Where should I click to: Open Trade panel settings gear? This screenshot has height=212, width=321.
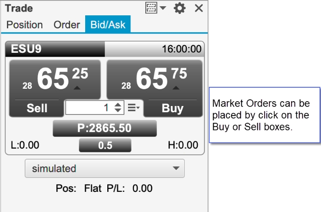click(180, 8)
